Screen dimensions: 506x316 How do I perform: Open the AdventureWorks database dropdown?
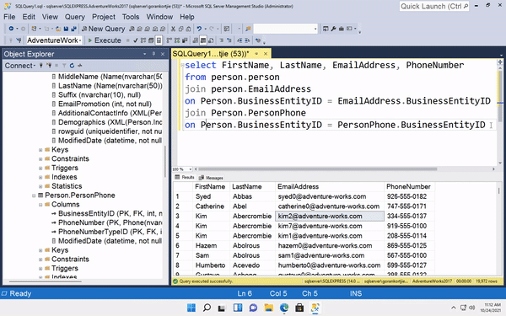point(54,40)
